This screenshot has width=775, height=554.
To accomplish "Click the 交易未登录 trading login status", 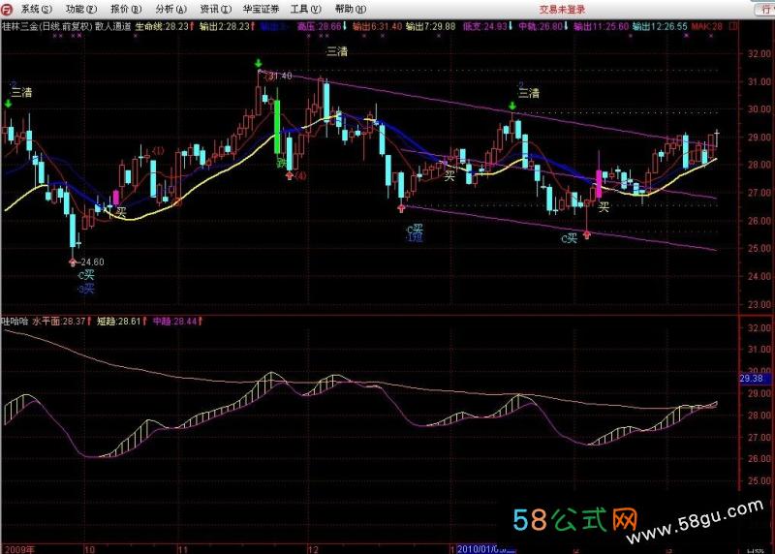I will coord(562,10).
